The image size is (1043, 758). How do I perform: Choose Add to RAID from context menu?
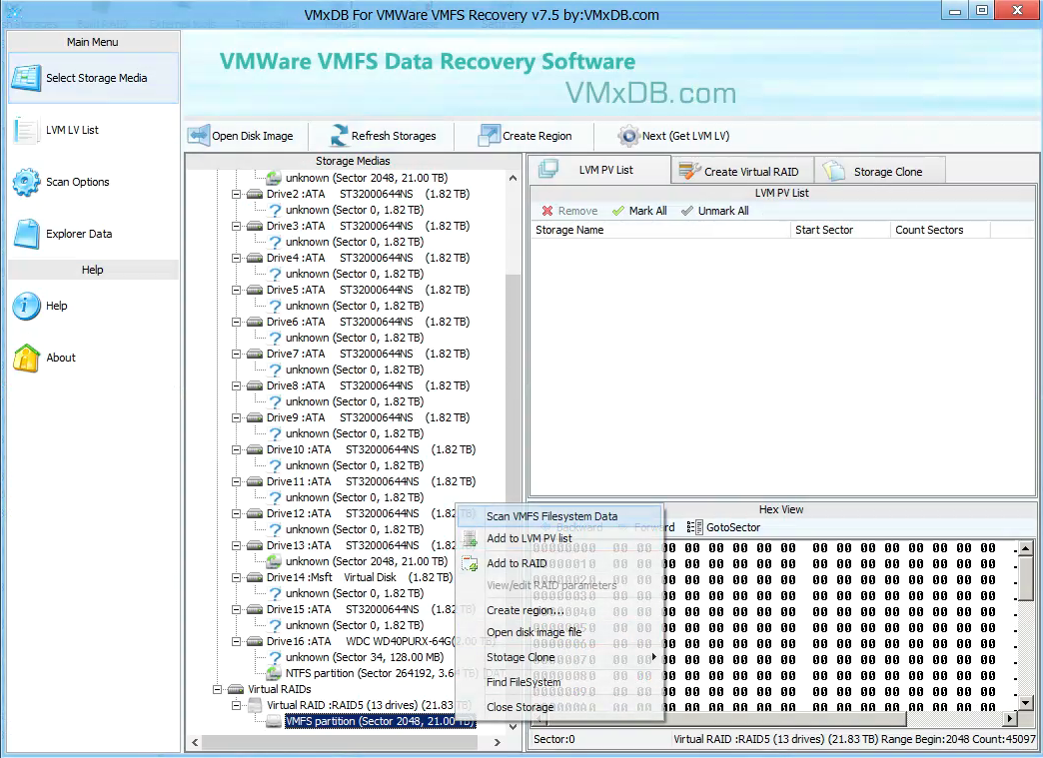pos(560,563)
